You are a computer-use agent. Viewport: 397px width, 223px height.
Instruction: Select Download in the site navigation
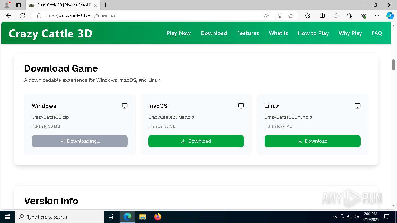[x=214, y=33]
